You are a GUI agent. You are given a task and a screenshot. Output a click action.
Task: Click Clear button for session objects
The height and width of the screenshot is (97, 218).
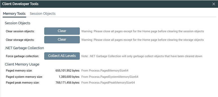coord(62,31)
